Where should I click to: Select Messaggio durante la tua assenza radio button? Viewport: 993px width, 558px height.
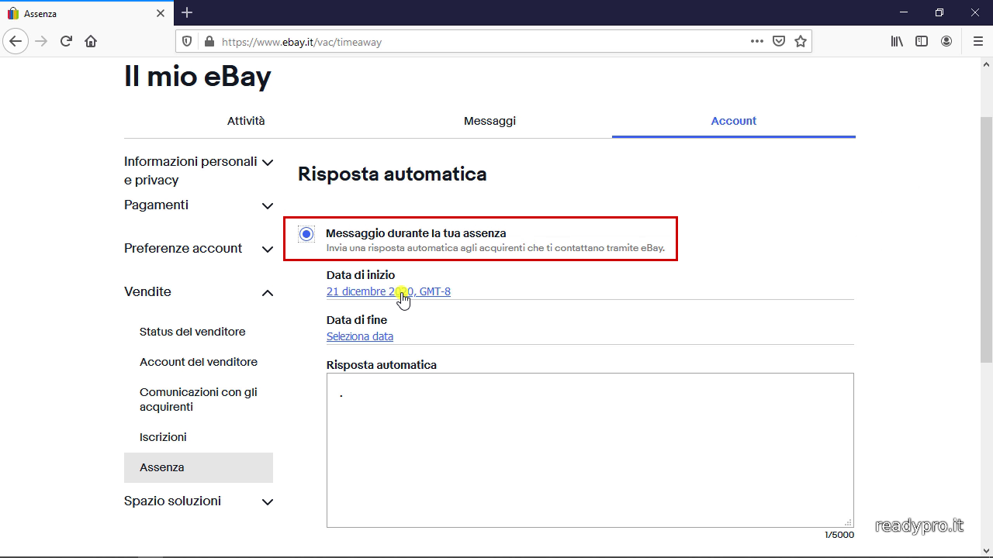pyautogui.click(x=306, y=234)
